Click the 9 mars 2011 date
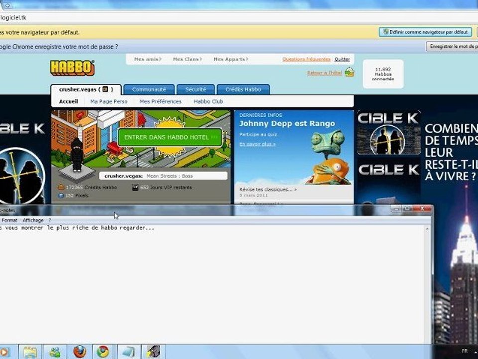This screenshot has height=359, width=478. [x=253, y=195]
